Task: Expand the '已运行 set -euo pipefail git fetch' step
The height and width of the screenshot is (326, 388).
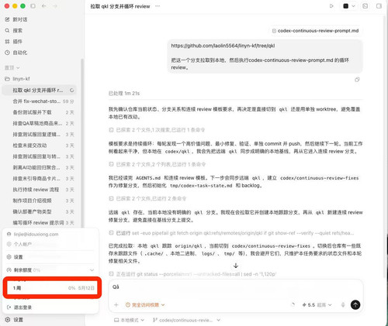Action: (x=231, y=233)
